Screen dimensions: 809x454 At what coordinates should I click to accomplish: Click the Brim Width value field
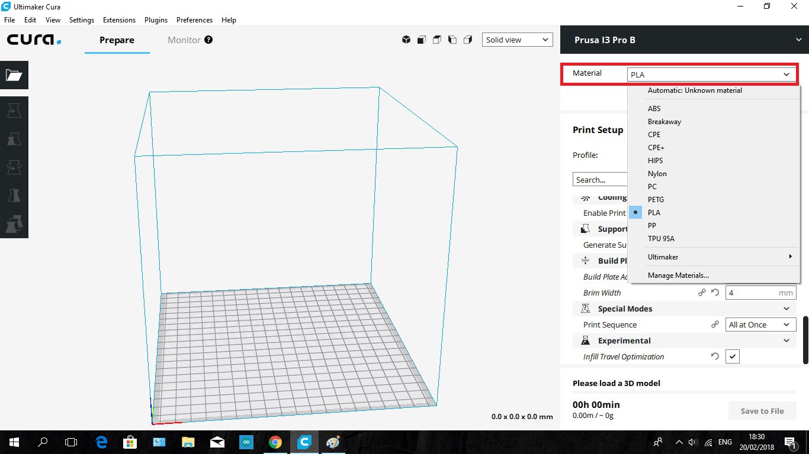click(x=761, y=293)
